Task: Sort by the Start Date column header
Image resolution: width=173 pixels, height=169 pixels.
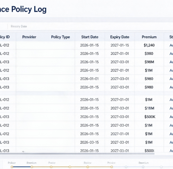Action: (90, 37)
